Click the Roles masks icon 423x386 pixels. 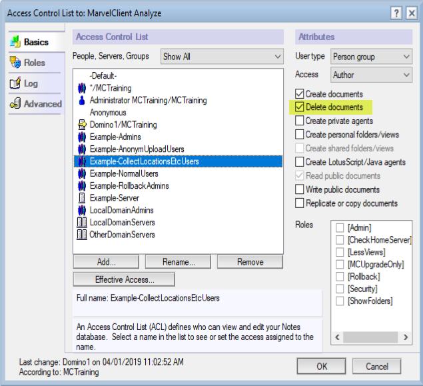click(x=15, y=63)
